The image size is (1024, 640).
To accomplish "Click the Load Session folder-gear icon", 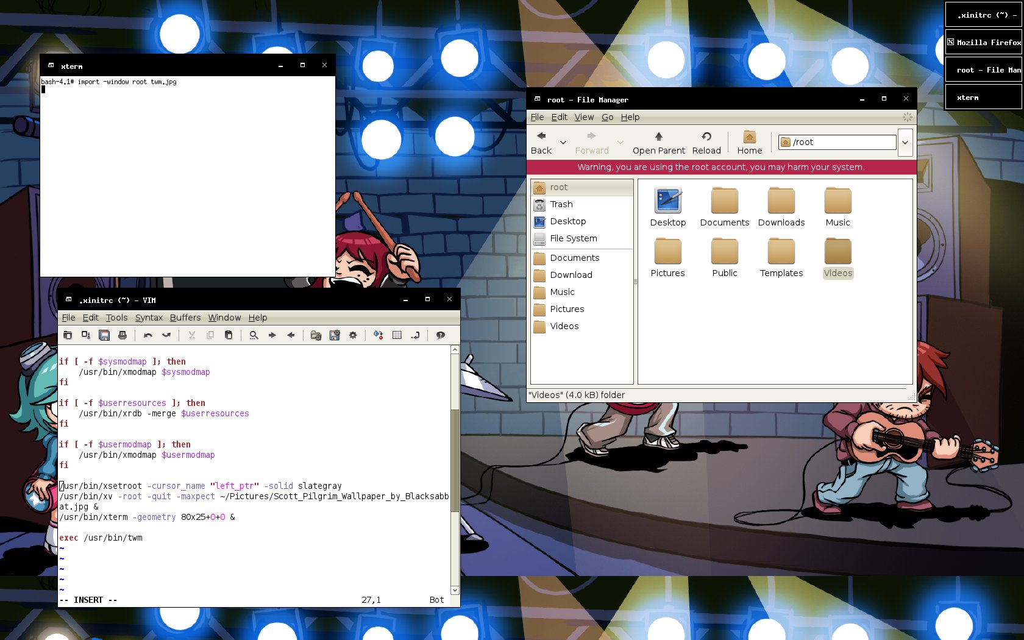I will [x=316, y=335].
